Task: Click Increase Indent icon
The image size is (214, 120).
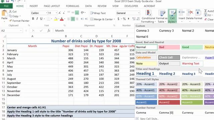Action: (x=86, y=19)
